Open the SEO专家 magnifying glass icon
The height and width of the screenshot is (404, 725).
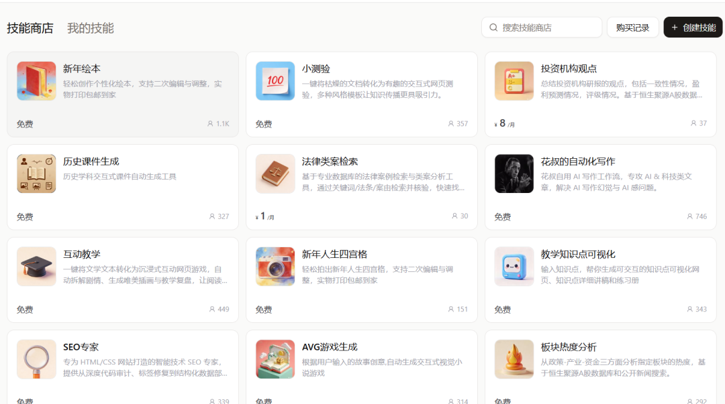point(36,359)
